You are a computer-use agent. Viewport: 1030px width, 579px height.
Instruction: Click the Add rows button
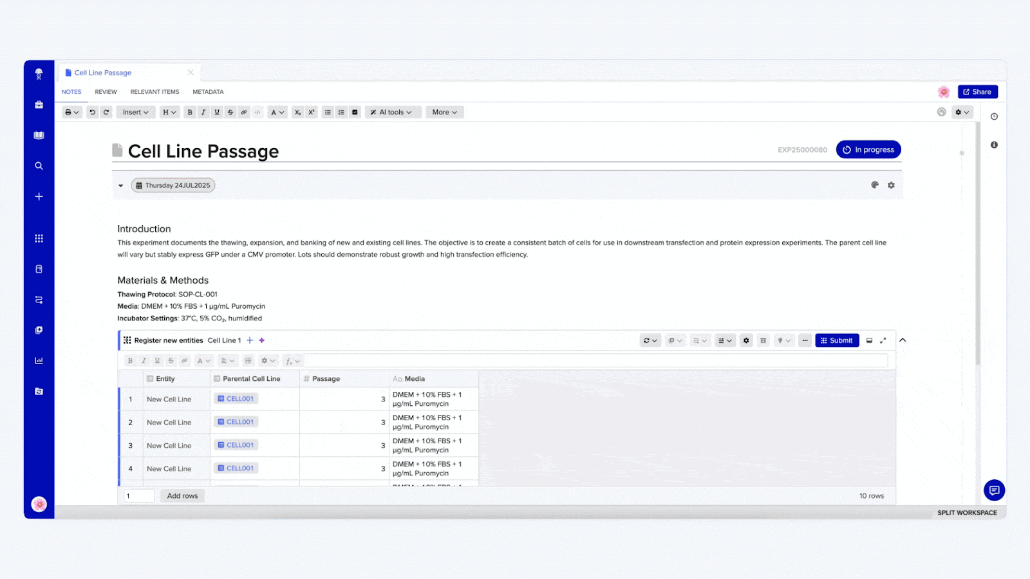click(182, 496)
